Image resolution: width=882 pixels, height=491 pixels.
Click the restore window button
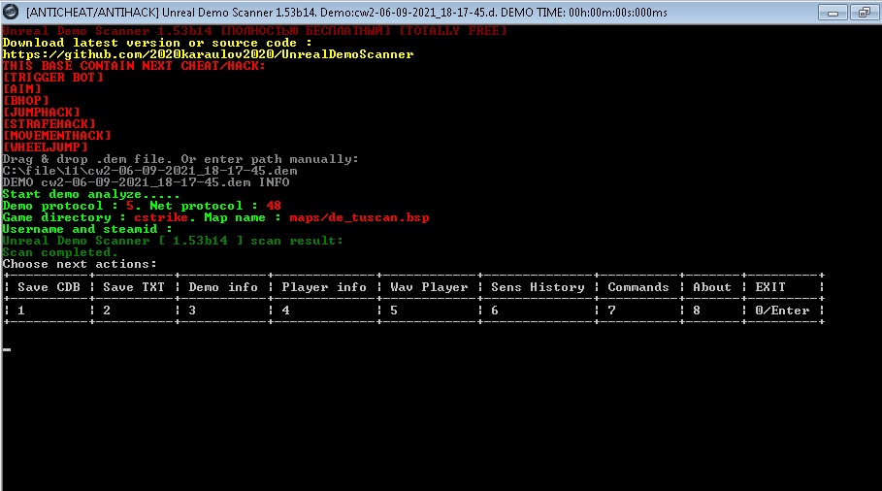[x=865, y=13]
